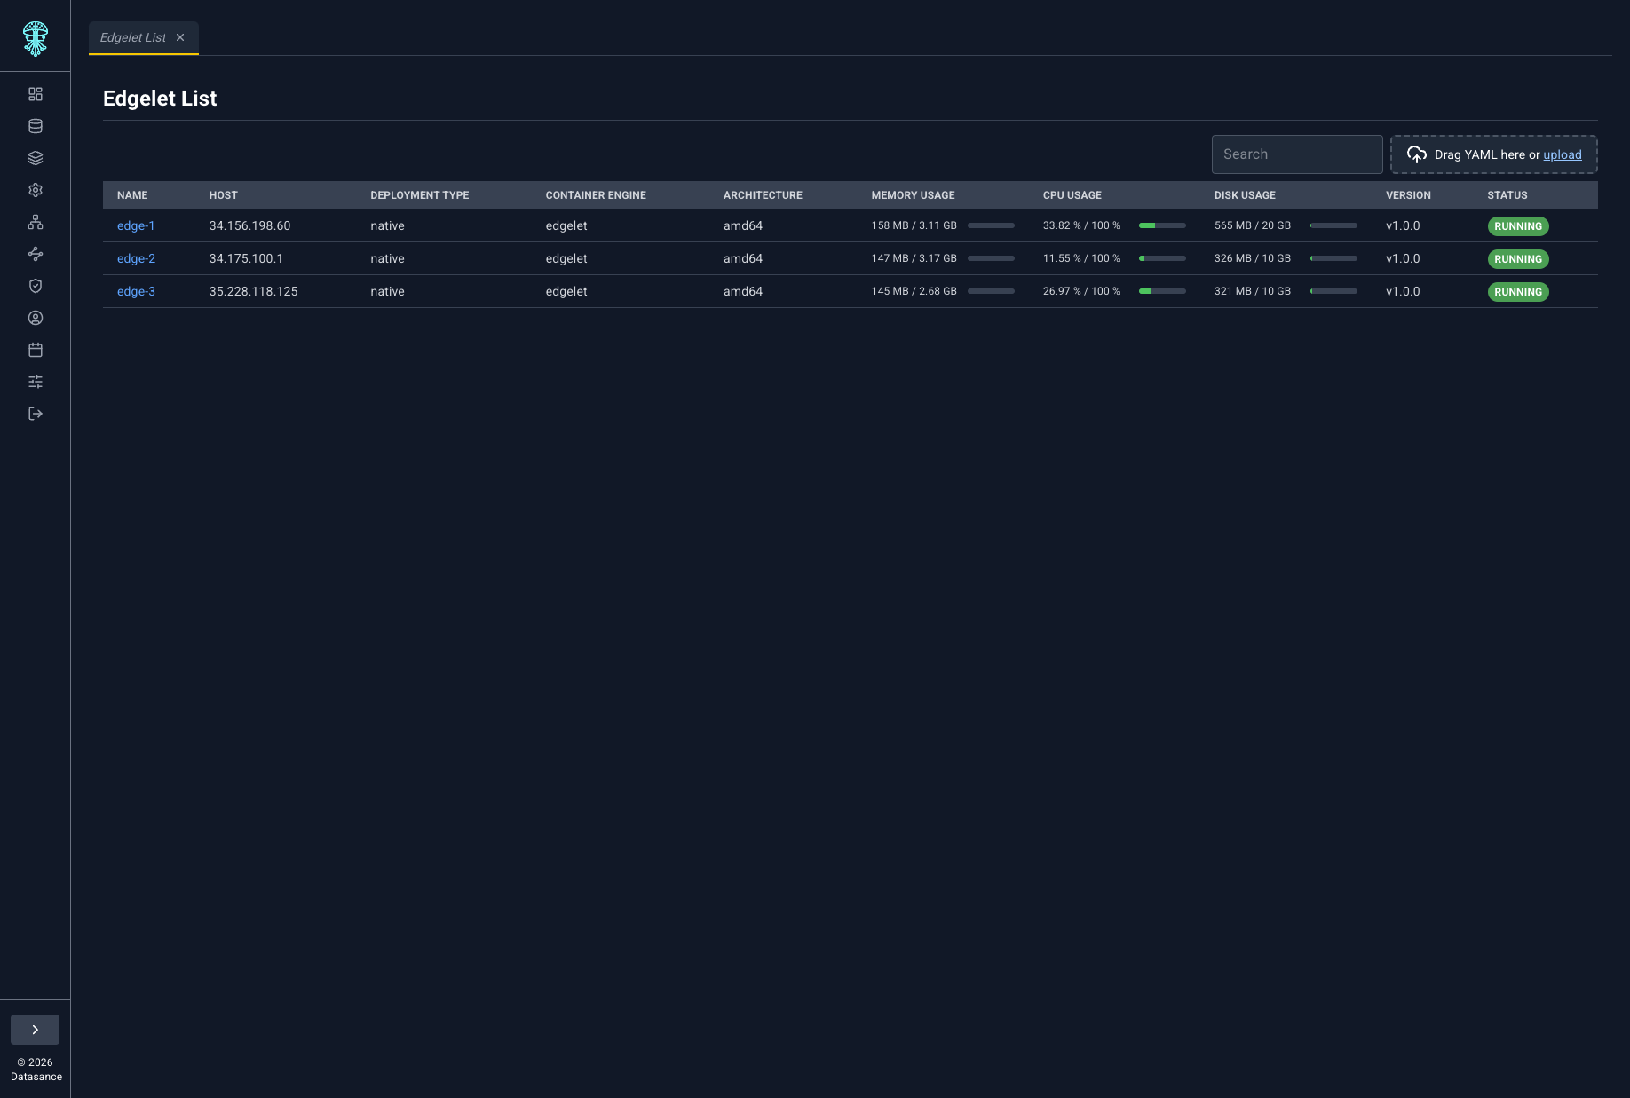Click the Datasance logo at top left
This screenshot has height=1098, width=1630.
[36, 38]
